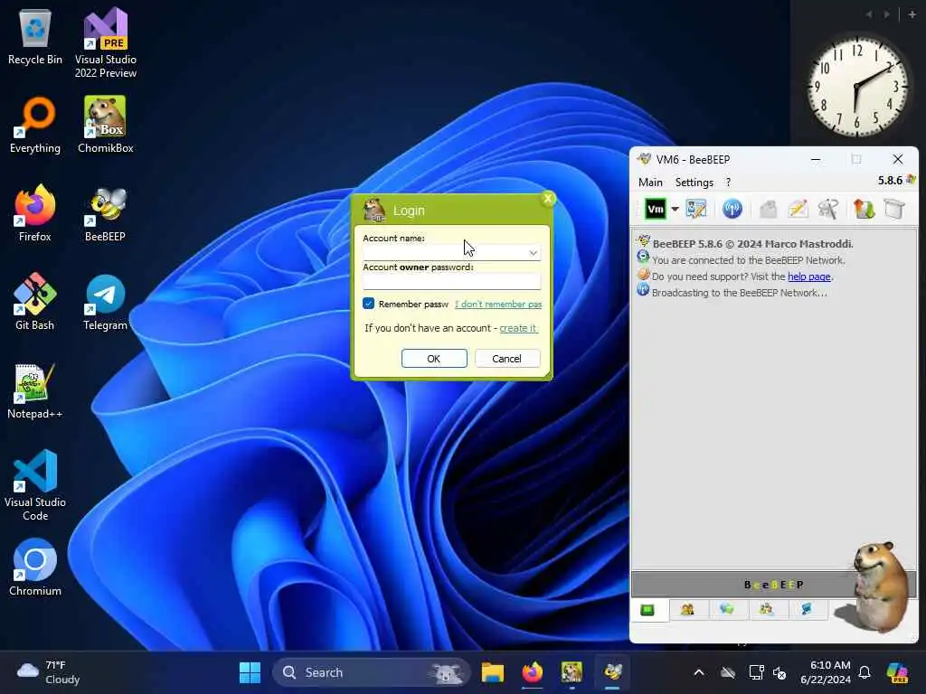The image size is (926, 694).
Task: Click the OneDrive cloud tray icon
Action: point(728,672)
